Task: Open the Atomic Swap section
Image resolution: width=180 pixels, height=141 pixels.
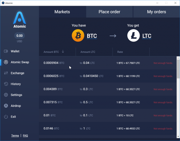Action: (x=20, y=62)
